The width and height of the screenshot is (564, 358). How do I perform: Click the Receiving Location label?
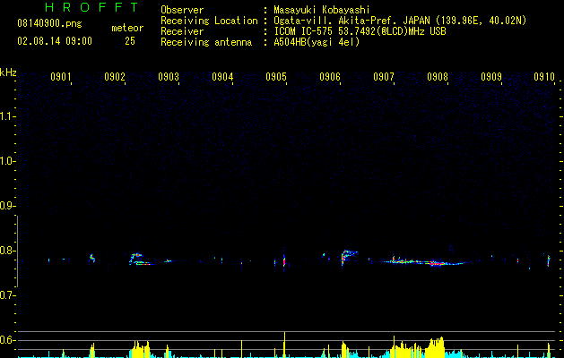tap(209, 21)
